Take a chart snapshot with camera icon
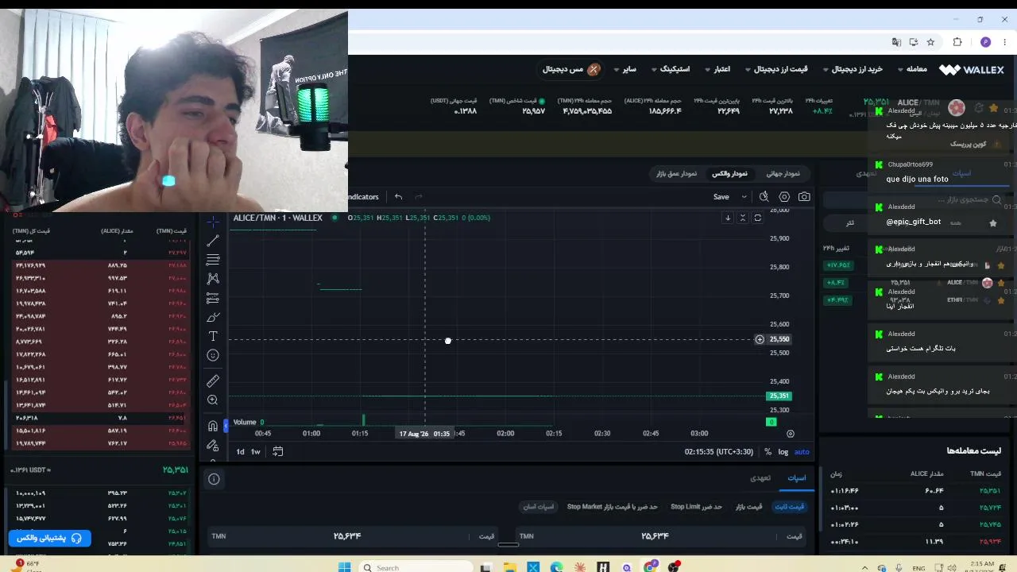This screenshot has width=1017, height=572. coord(805,197)
